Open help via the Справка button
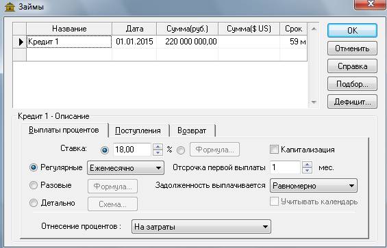387x248 pixels. click(x=352, y=66)
